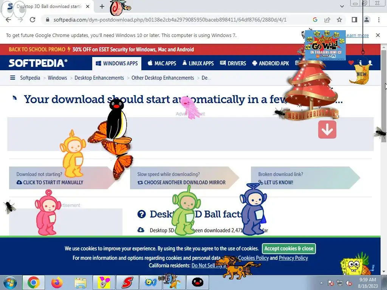This screenshot has width=387, height=290.
Task: Open the Chrome three-dot menu
Action: (x=379, y=20)
